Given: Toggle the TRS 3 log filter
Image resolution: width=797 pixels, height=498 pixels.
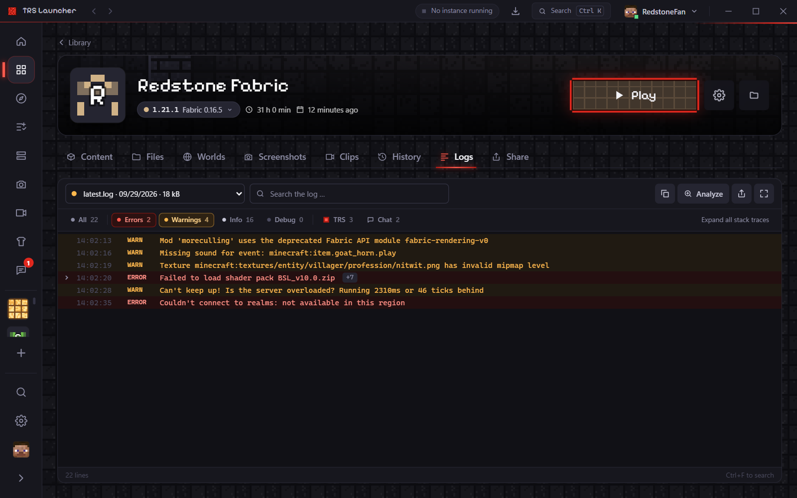Looking at the screenshot, I should [x=338, y=220].
